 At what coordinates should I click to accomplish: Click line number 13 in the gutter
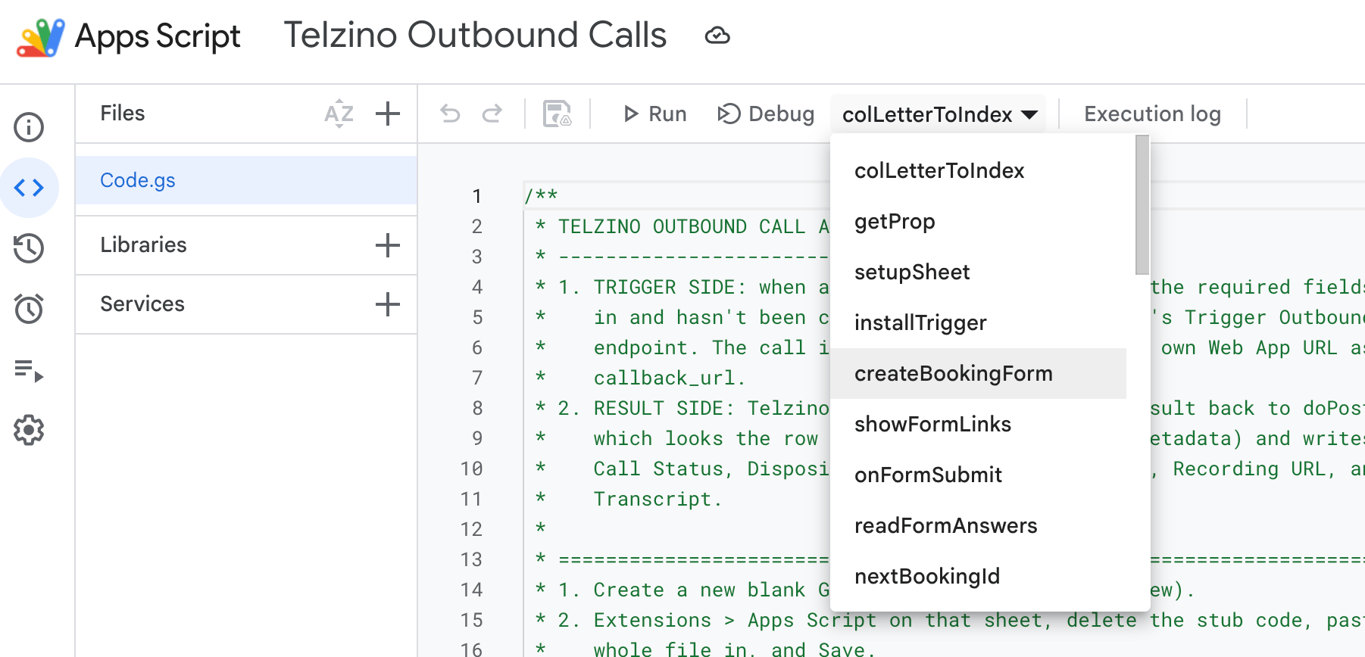(x=471, y=559)
